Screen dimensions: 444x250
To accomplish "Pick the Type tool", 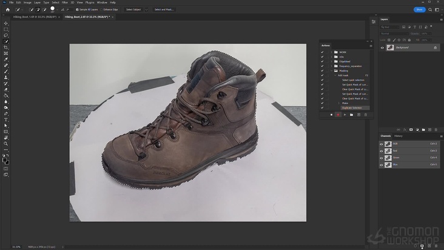I will coord(6,120).
